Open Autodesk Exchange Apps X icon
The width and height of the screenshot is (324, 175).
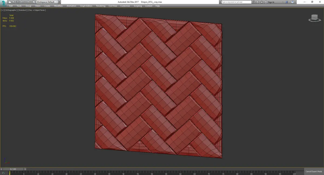point(286,2)
